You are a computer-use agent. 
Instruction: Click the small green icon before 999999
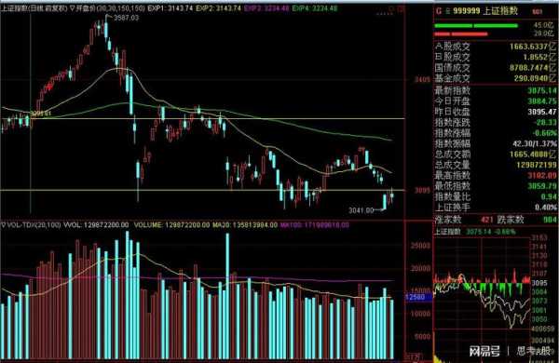pyautogui.click(x=448, y=11)
